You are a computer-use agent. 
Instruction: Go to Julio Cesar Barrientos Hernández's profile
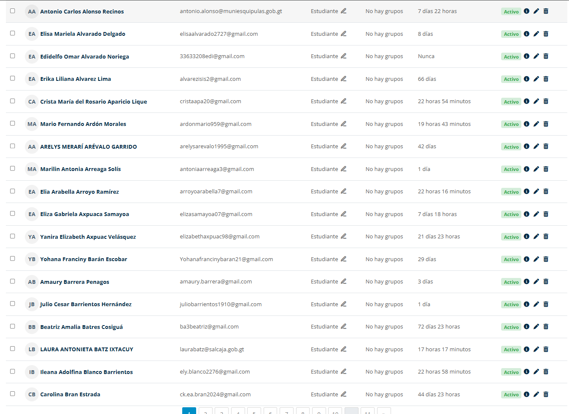pos(86,304)
